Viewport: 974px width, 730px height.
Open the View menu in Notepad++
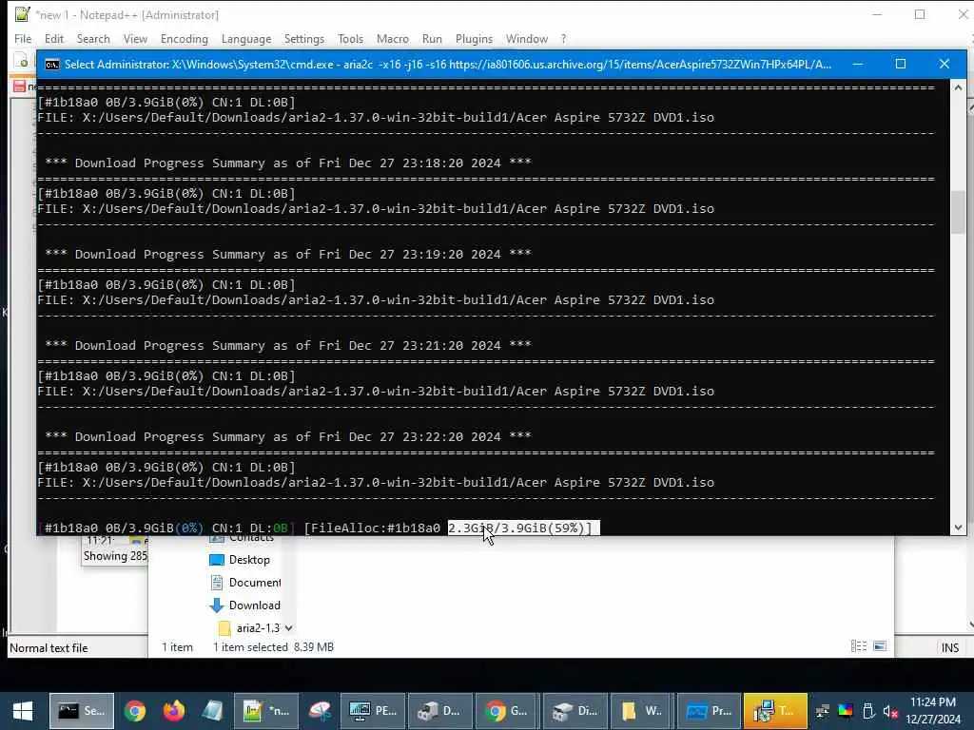[x=135, y=38]
